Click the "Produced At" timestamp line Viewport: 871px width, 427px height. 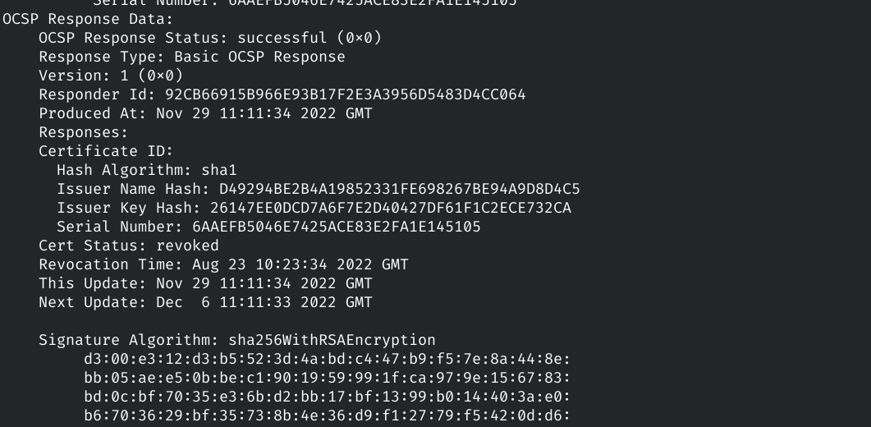point(205,113)
